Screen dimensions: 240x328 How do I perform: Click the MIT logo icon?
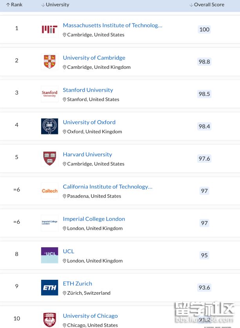pos(49,30)
